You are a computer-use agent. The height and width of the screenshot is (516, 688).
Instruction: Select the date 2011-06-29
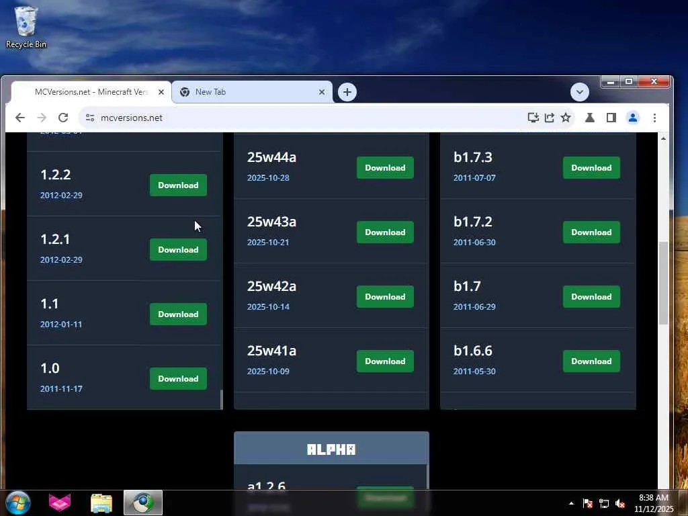[x=474, y=306]
